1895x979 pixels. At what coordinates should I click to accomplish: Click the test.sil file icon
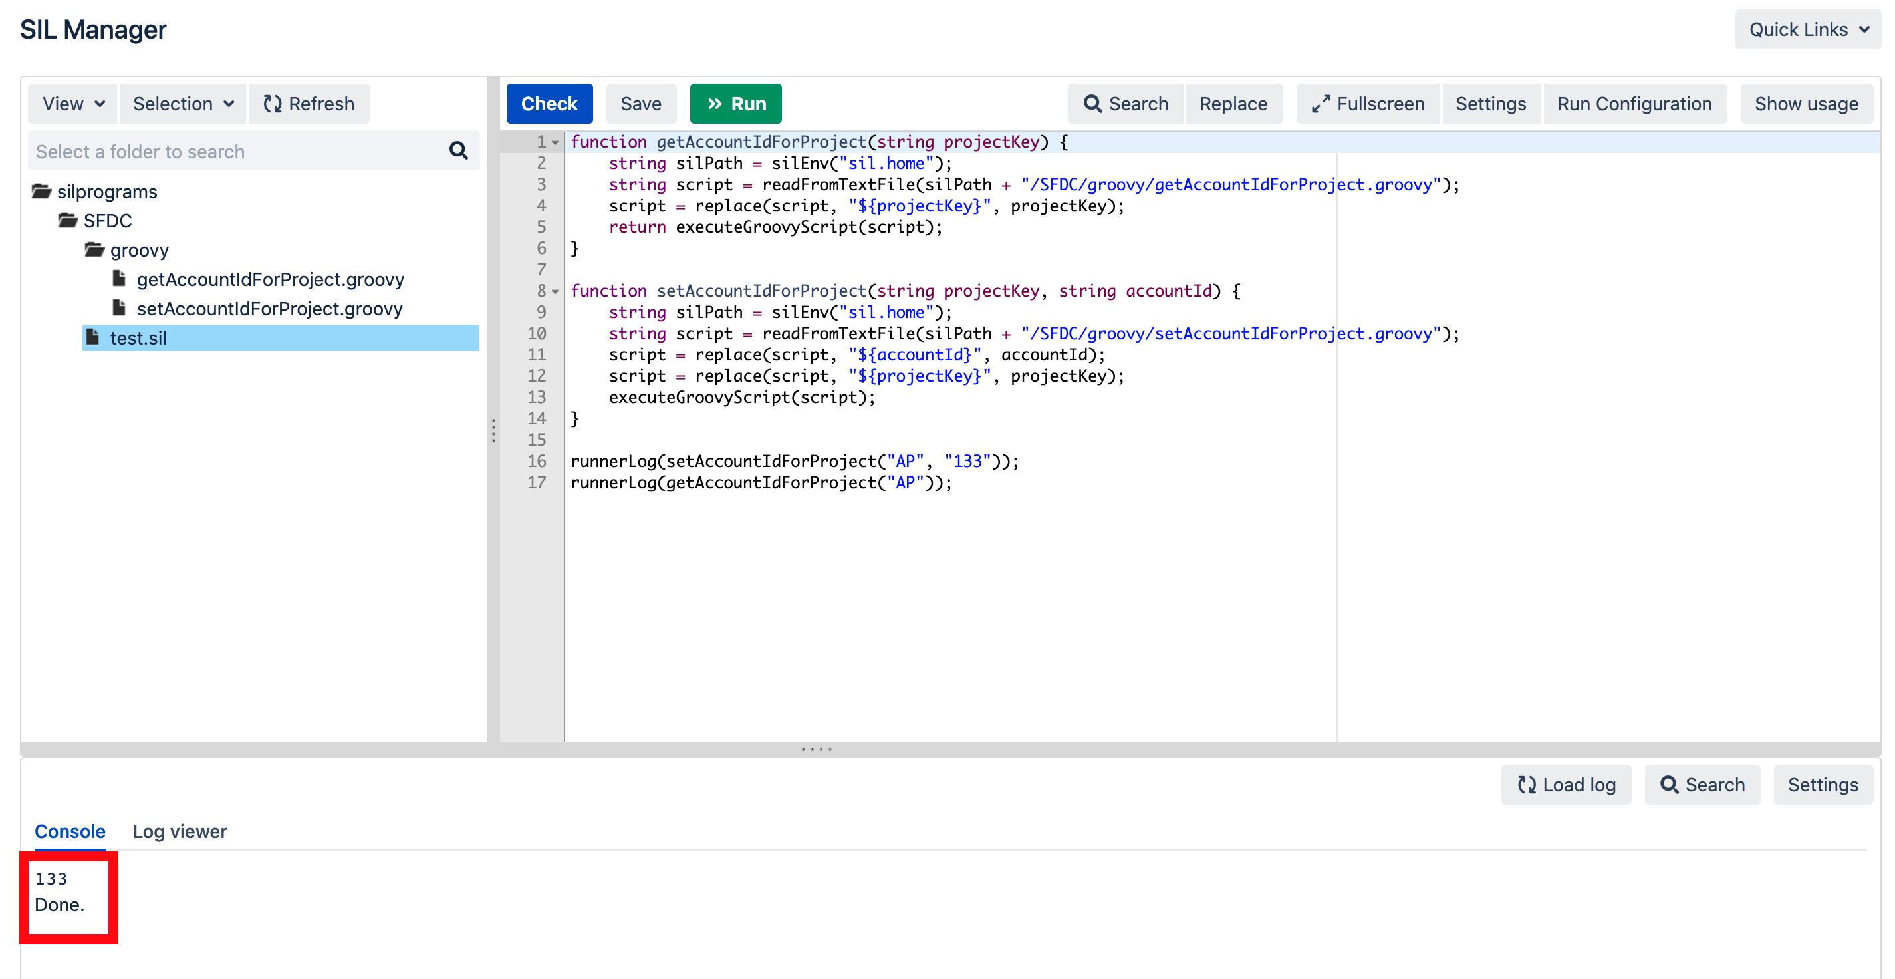click(x=92, y=337)
